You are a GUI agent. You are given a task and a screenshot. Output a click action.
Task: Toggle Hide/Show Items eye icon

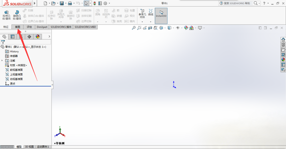pos(178,28)
